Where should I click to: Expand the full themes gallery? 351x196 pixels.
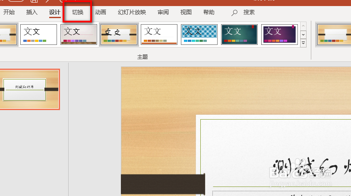point(304,43)
